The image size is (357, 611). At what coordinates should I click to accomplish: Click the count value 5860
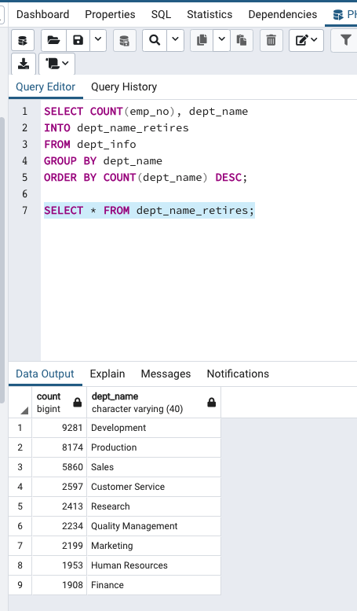(59, 467)
